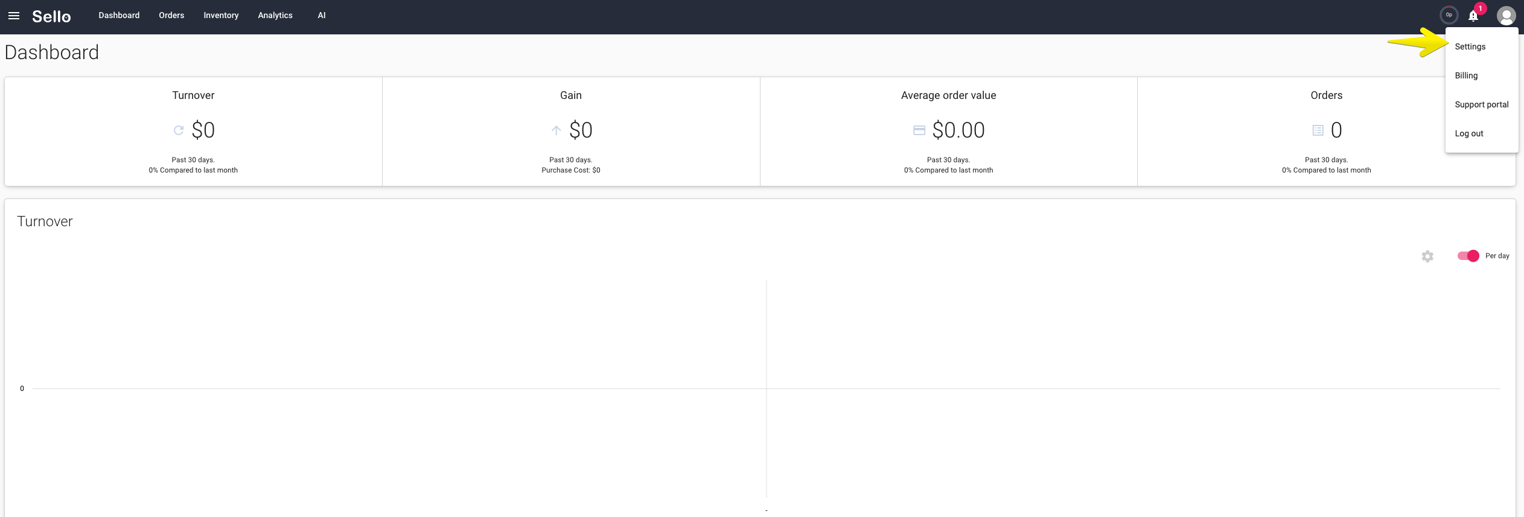This screenshot has height=517, width=1524.
Task: Click the Gain up-arrow icon
Action: pos(556,130)
